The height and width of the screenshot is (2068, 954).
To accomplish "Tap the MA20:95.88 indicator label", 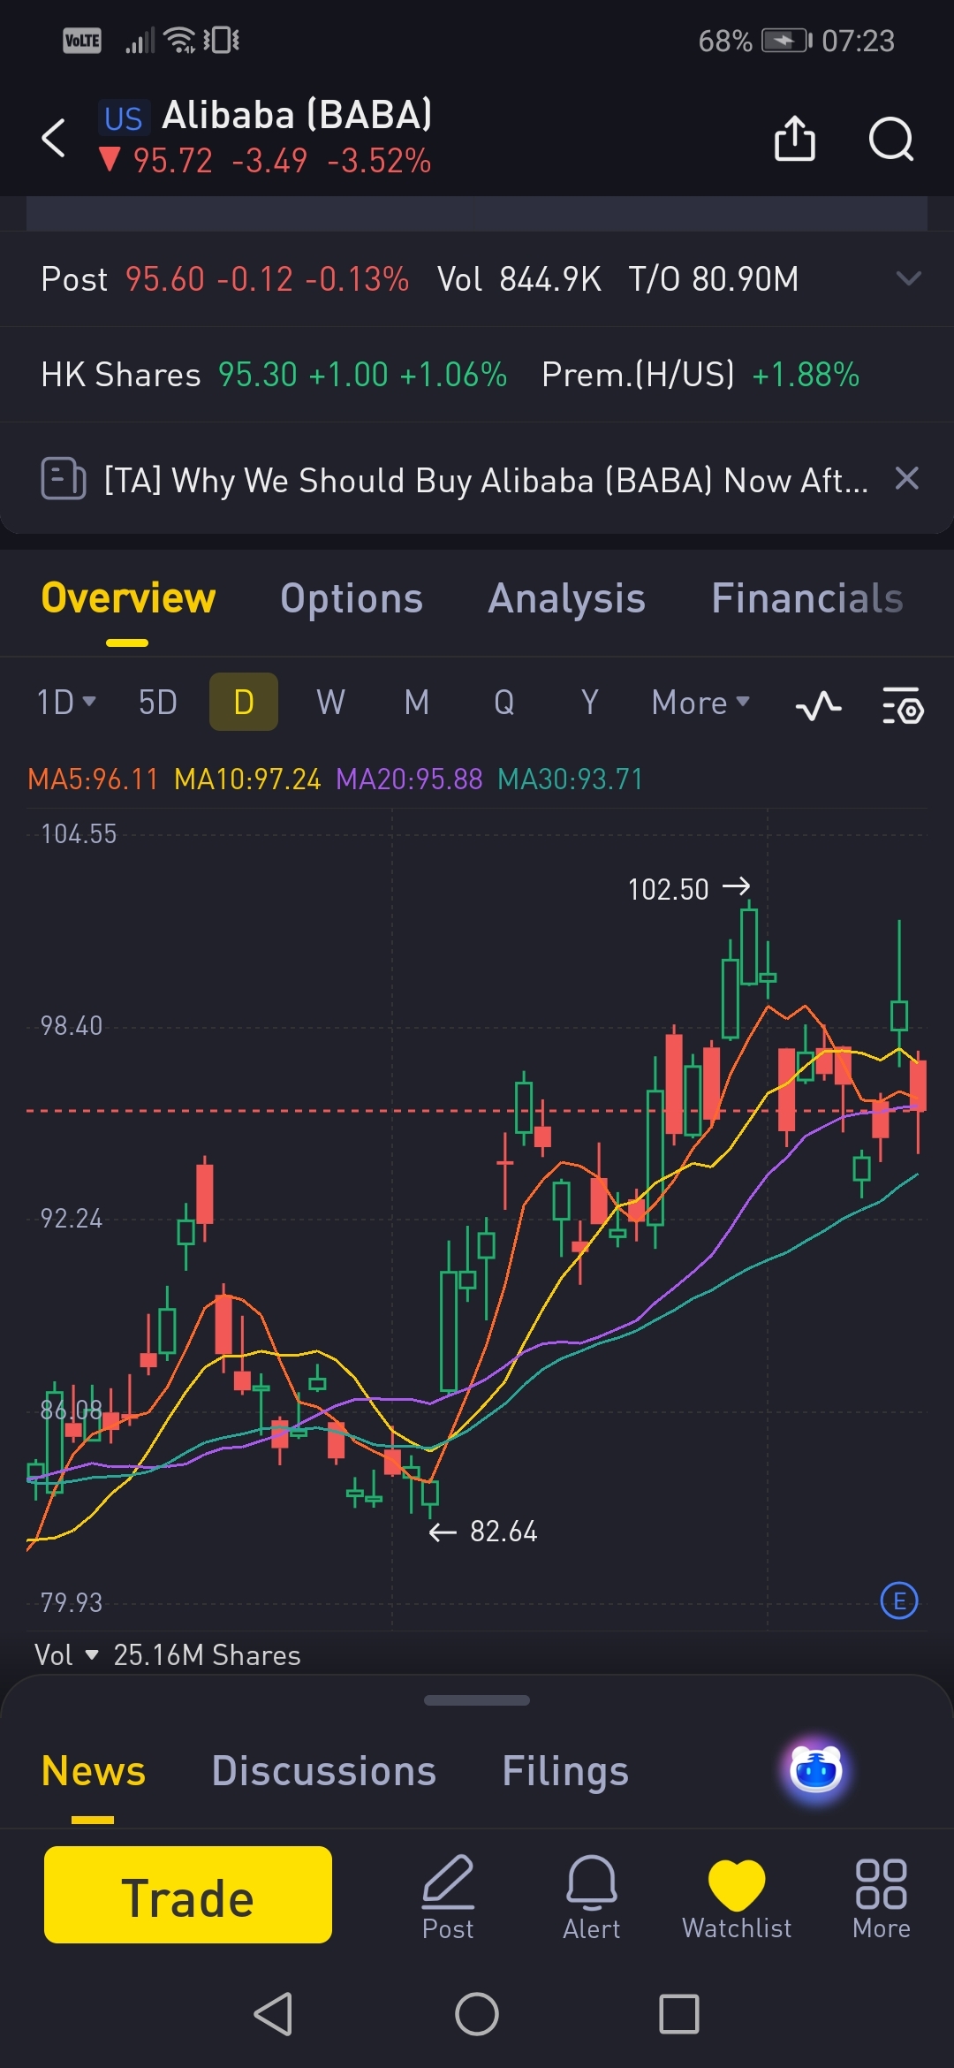I will click(x=409, y=779).
